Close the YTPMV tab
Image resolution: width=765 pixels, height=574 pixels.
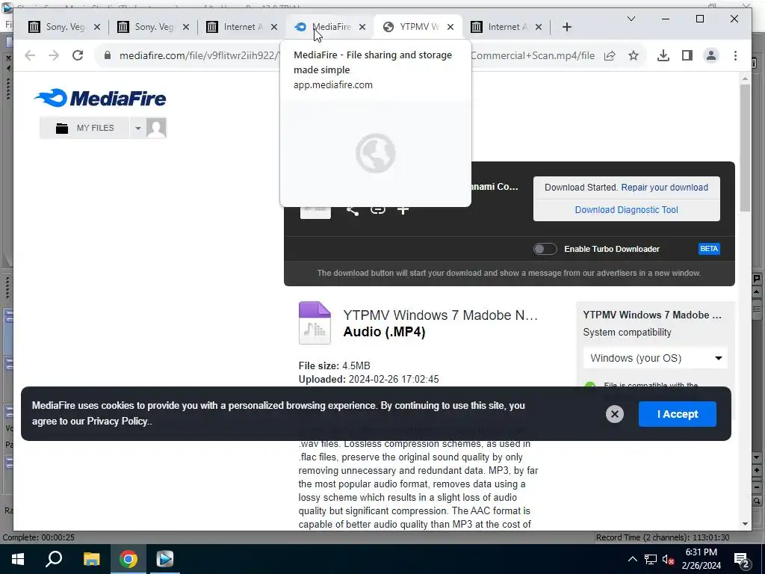(450, 27)
